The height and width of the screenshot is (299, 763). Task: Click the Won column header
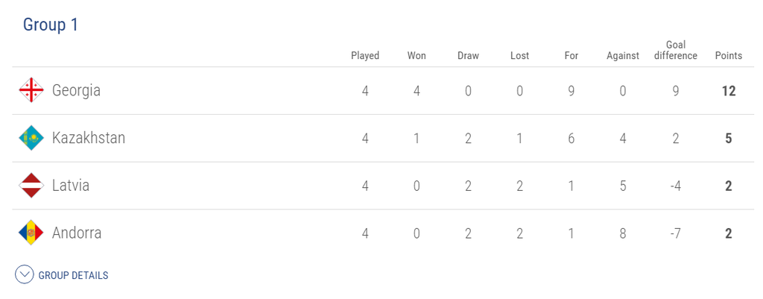point(417,55)
